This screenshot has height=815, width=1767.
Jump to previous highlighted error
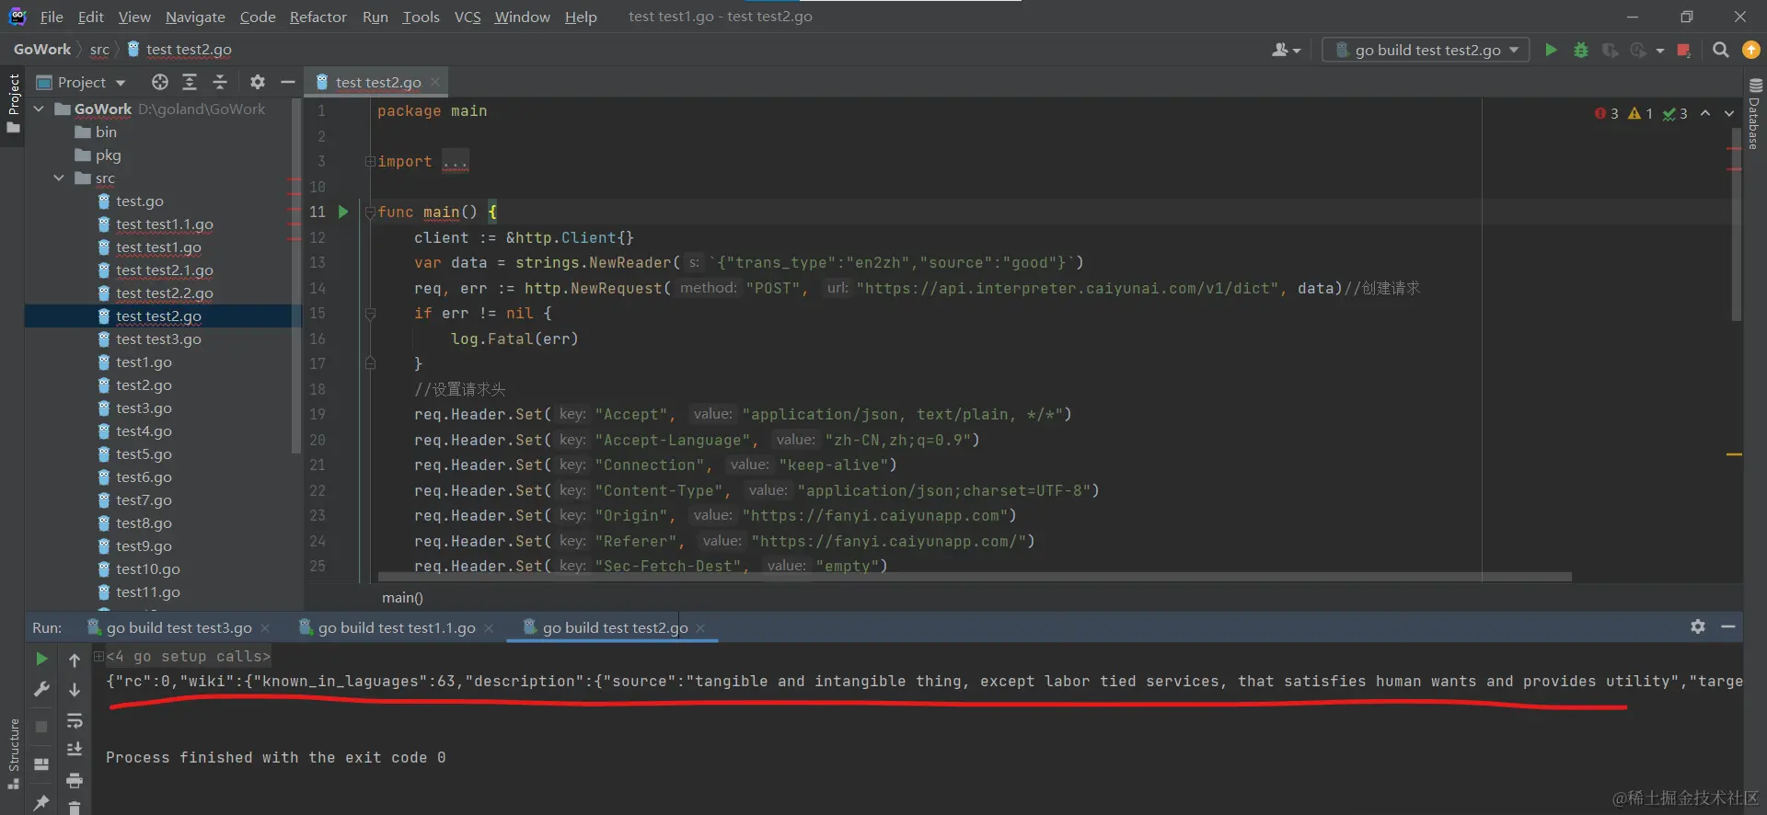pyautogui.click(x=1705, y=113)
